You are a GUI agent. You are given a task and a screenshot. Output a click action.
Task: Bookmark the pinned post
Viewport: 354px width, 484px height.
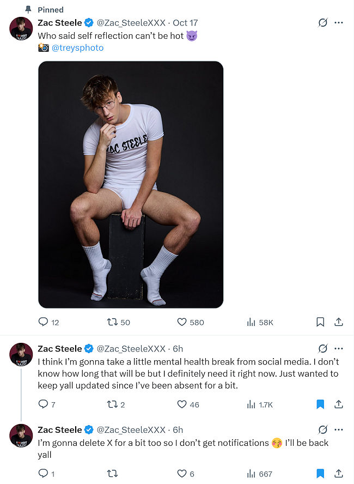pyautogui.click(x=320, y=322)
